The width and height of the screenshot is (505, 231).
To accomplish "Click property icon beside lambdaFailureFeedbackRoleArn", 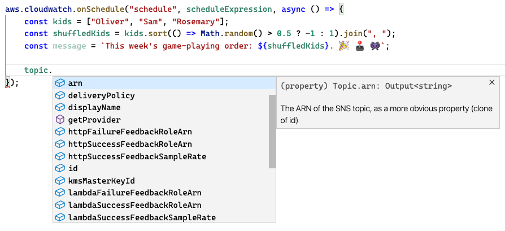I will [x=60, y=193].
